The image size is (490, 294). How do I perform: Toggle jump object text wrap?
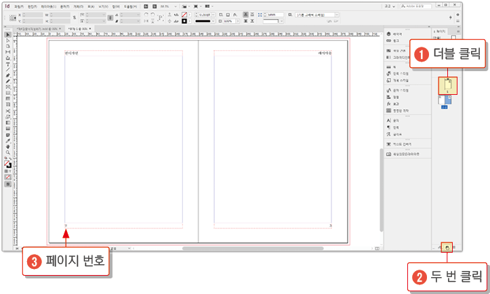click(252, 21)
